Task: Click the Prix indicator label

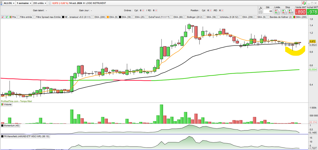Action: point(14,17)
